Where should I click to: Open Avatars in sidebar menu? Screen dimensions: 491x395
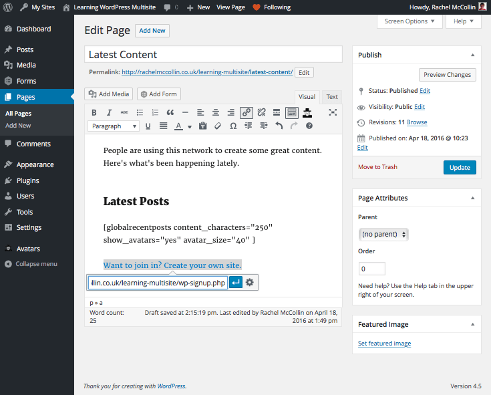click(x=37, y=249)
